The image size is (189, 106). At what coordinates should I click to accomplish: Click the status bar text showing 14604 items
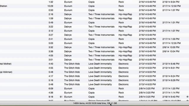pos(95,103)
